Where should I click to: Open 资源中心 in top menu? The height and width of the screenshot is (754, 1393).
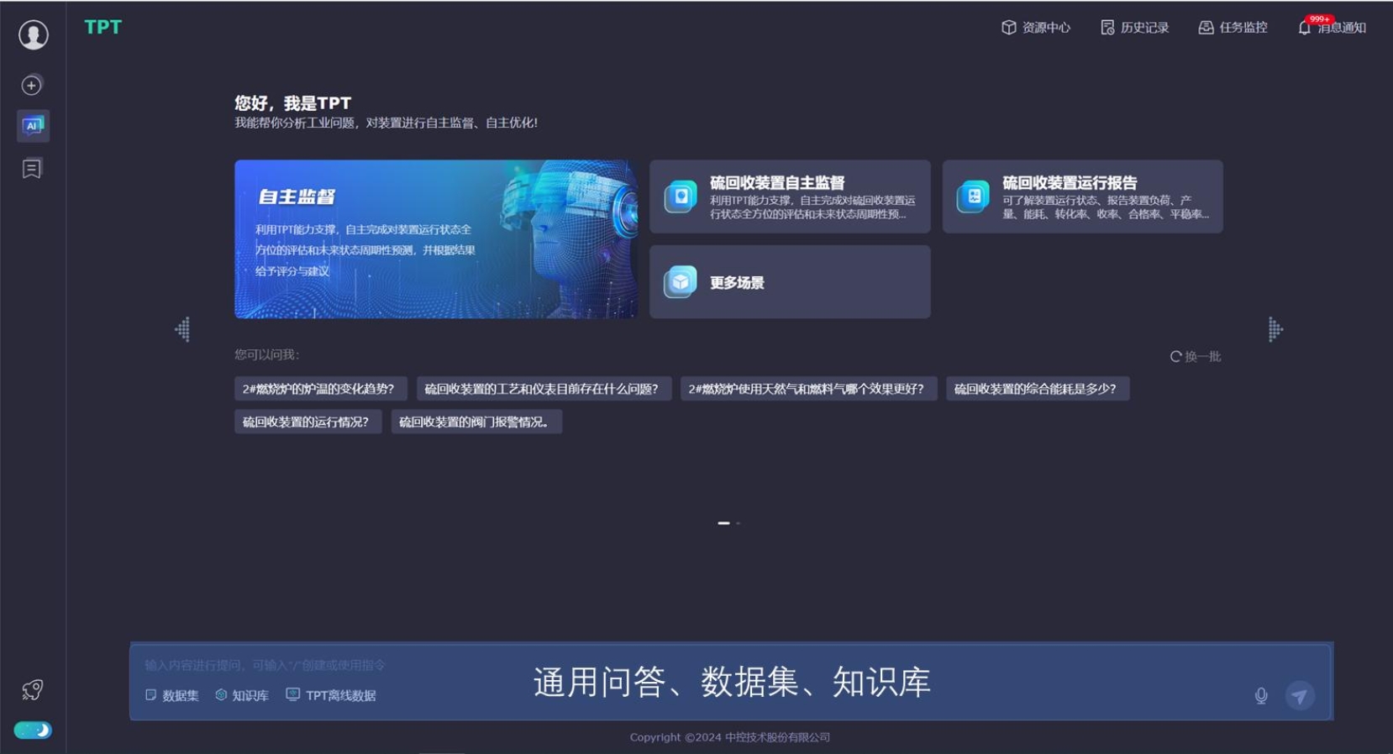coord(1035,28)
